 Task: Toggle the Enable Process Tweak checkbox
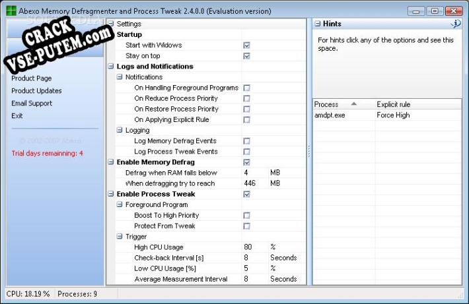click(246, 195)
